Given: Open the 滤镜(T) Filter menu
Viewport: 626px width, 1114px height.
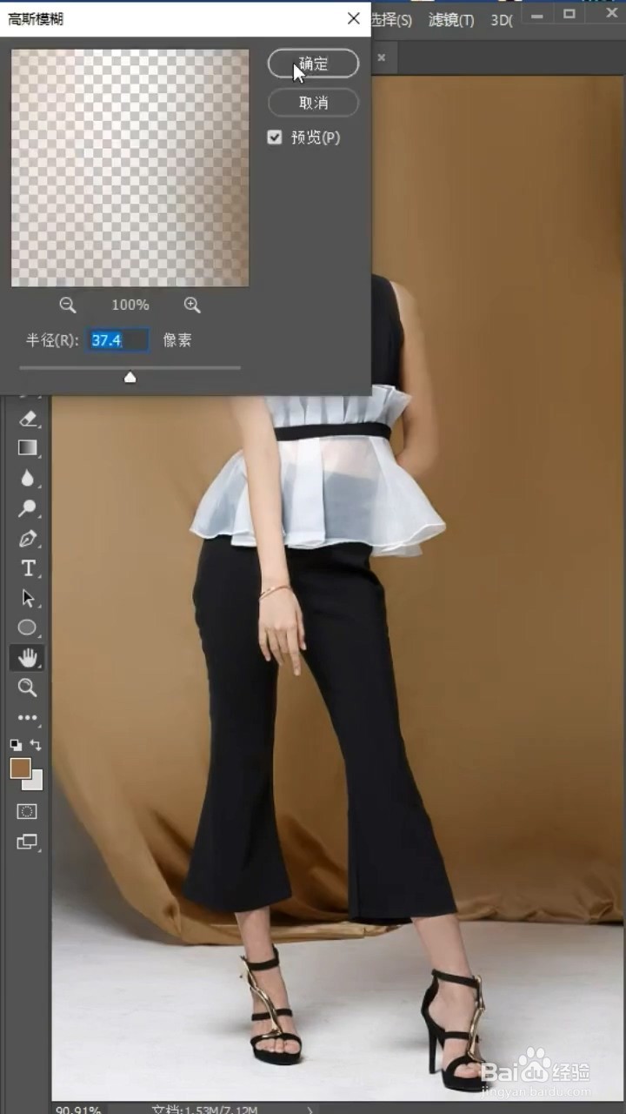Looking at the screenshot, I should 451,20.
